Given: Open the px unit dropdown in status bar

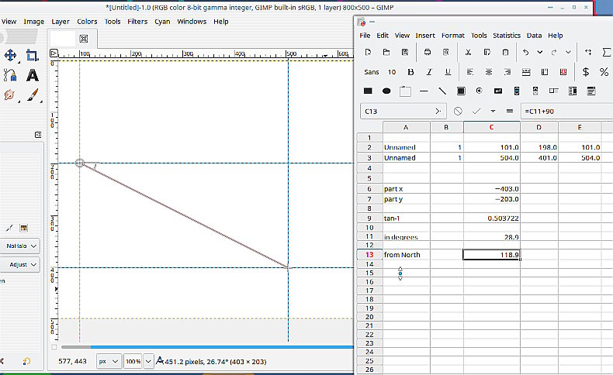Looking at the screenshot, I should point(108,361).
